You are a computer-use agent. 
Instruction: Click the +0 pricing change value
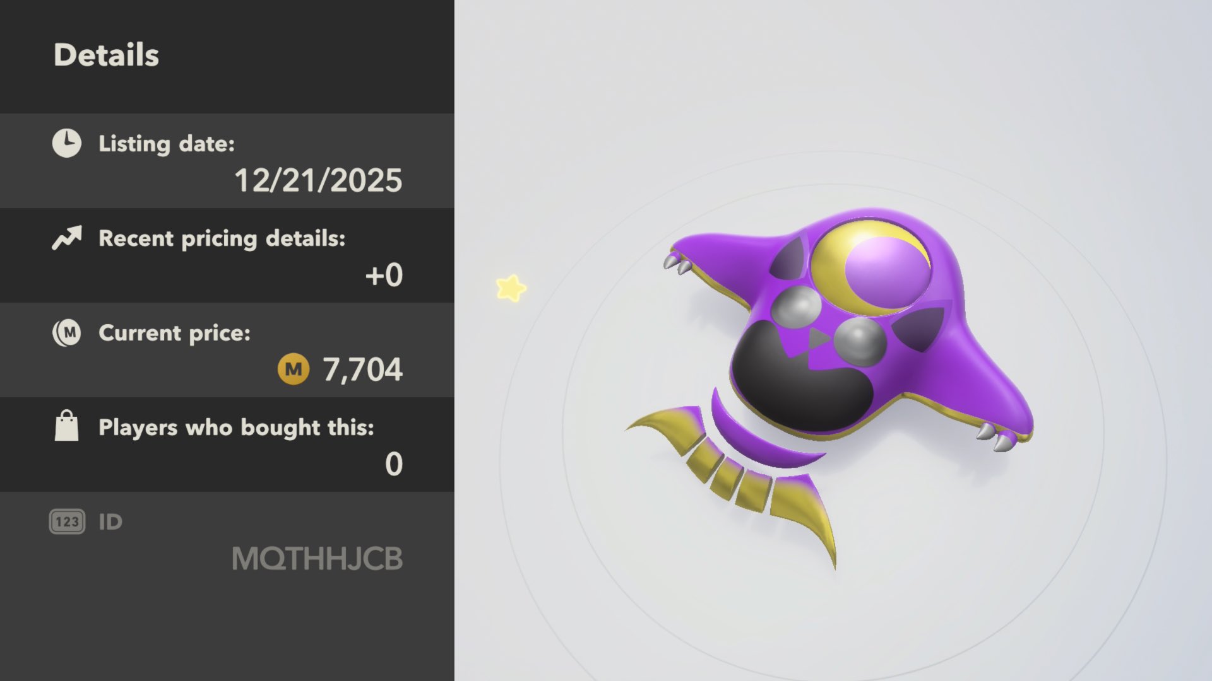click(x=384, y=276)
